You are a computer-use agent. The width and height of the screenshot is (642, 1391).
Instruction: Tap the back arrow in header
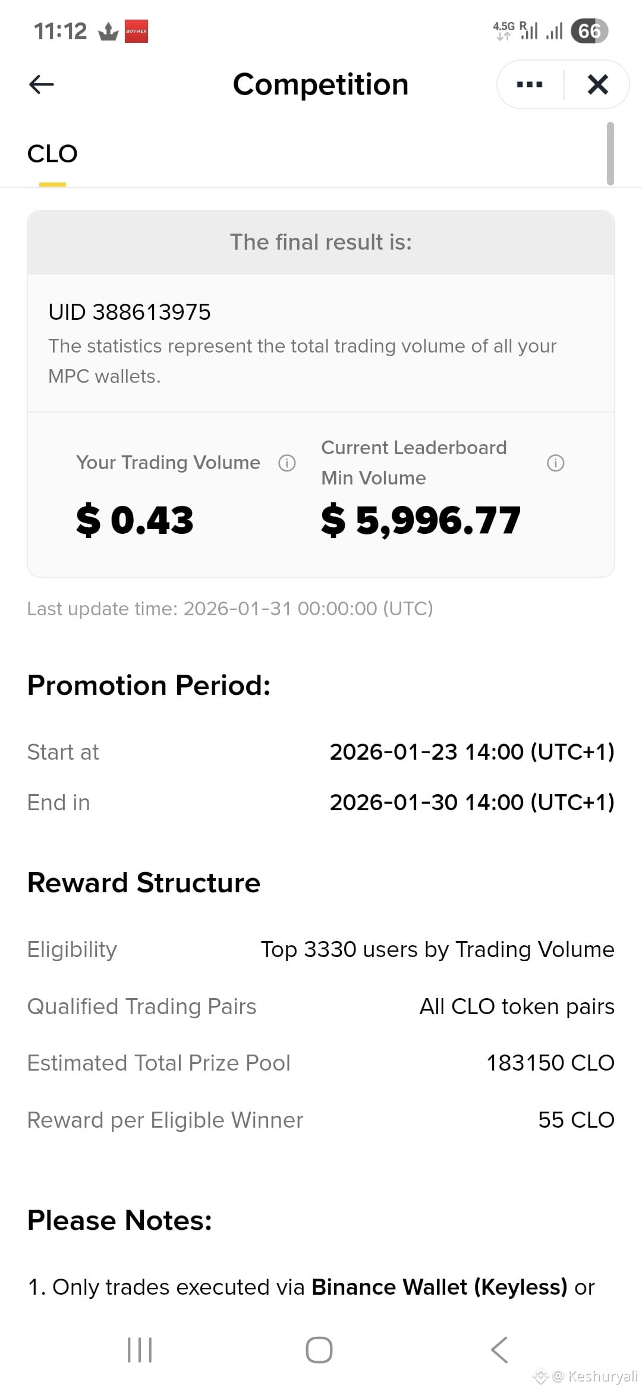coord(42,84)
